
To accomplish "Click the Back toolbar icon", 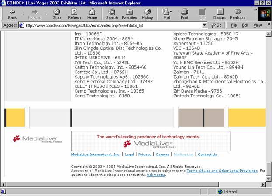I will (x=12, y=14).
